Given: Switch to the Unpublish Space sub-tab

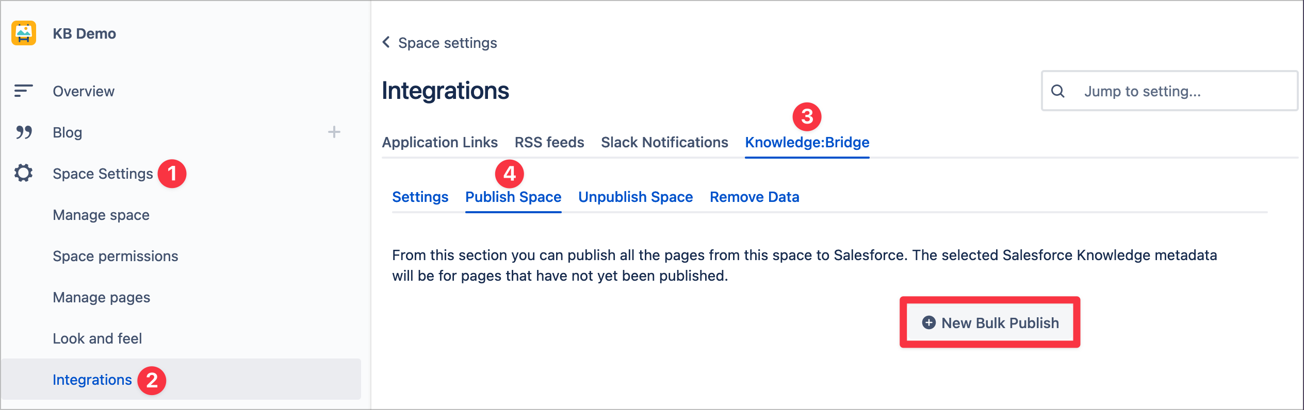Looking at the screenshot, I should tap(635, 197).
